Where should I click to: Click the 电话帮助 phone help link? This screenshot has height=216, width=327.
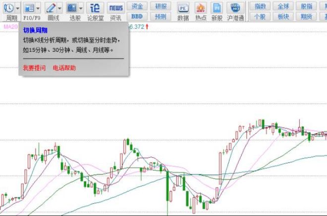point(64,68)
